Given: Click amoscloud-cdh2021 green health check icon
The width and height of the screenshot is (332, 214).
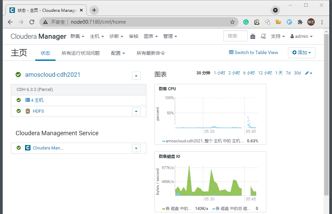Looking at the screenshot, I should coord(18,75).
